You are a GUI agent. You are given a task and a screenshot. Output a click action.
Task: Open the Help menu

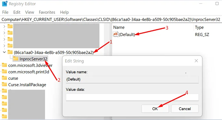64,12
